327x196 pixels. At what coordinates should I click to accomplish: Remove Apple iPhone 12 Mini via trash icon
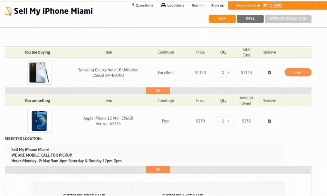pos(269,121)
